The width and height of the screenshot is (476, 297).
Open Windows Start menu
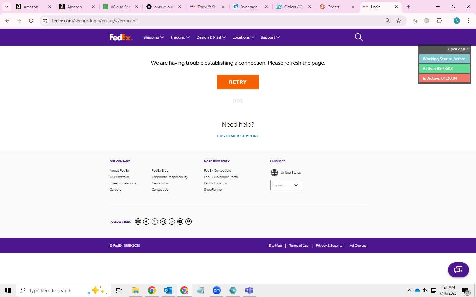click(x=8, y=290)
